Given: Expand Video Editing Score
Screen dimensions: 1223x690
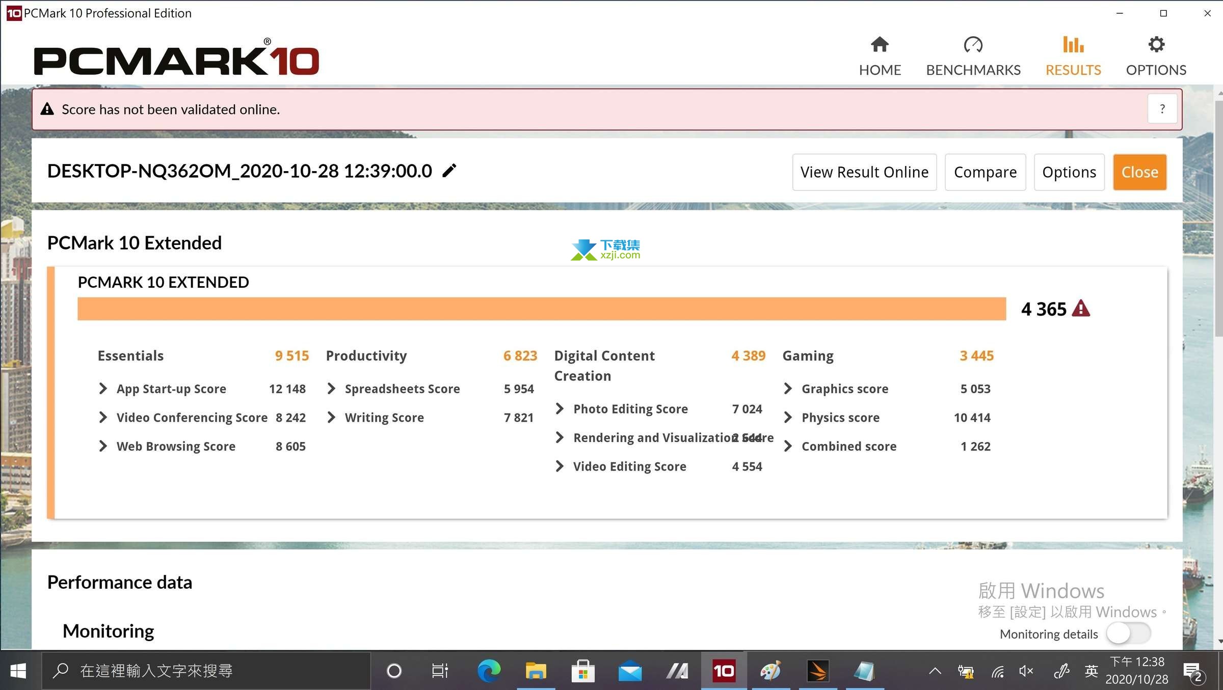Looking at the screenshot, I should [x=560, y=466].
